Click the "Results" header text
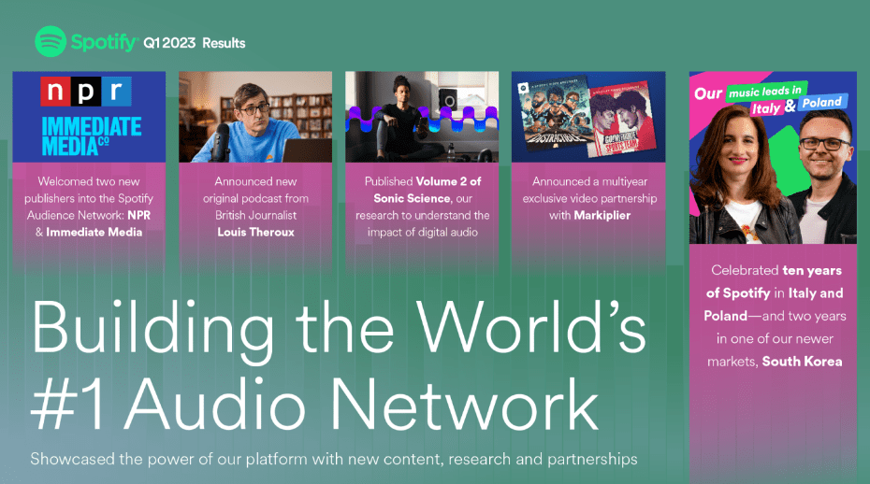This screenshot has height=484, width=870. [x=224, y=43]
